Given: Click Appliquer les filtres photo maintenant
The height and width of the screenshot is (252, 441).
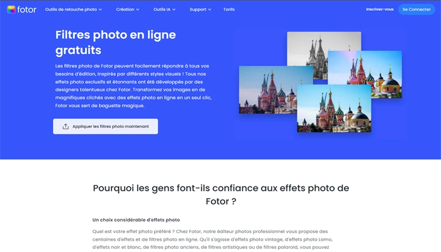Looking at the screenshot, I should coord(105,126).
